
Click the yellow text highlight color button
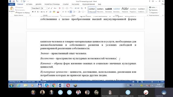54,12
